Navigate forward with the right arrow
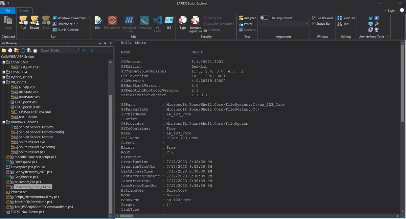This screenshot has width=406, height=219. [91, 50]
